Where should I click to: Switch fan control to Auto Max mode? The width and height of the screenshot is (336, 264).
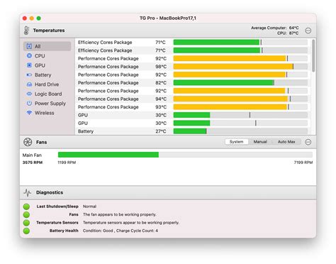pos(286,142)
